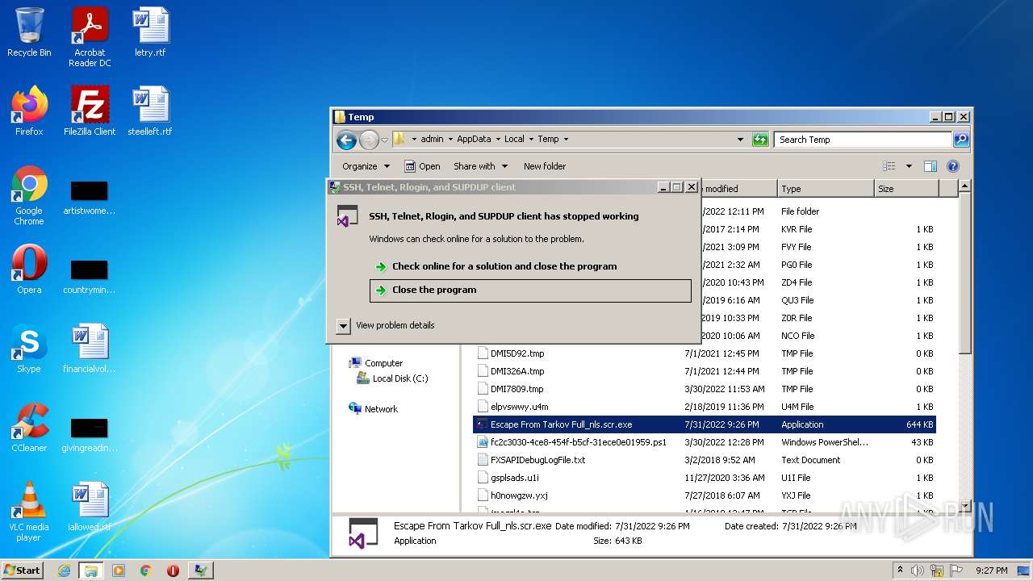
Task: Open givingreadin desktop item
Action: click(x=90, y=433)
